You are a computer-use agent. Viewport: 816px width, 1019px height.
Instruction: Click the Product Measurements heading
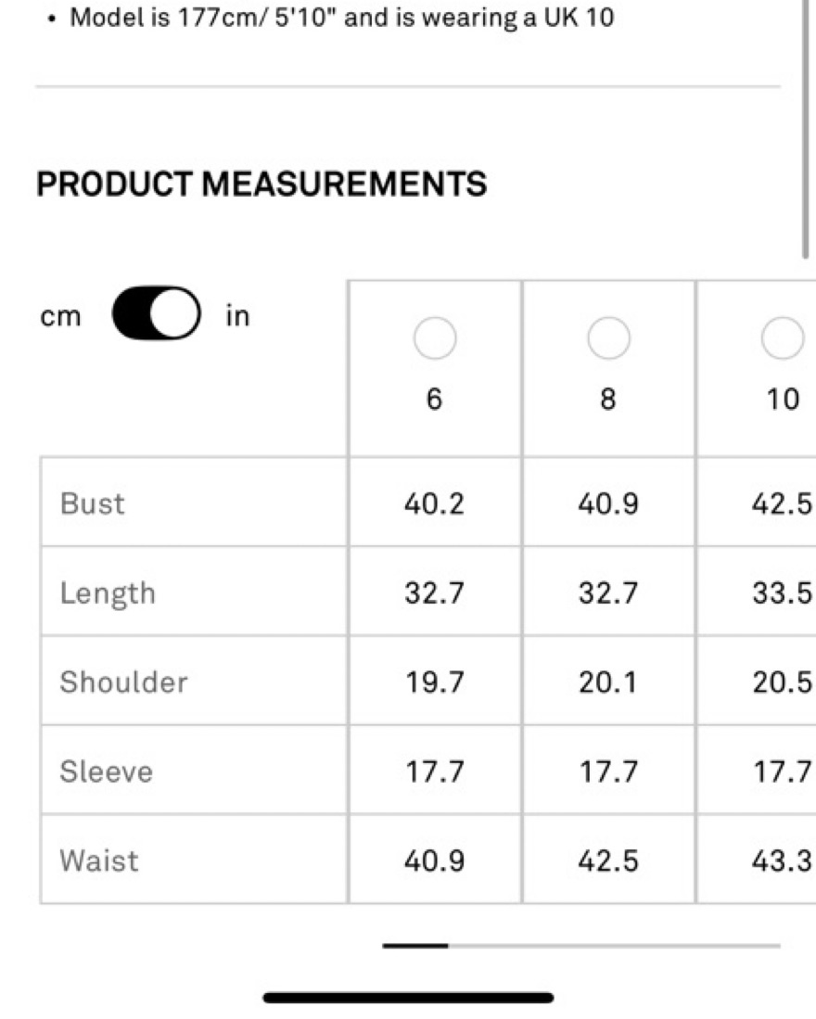(261, 185)
